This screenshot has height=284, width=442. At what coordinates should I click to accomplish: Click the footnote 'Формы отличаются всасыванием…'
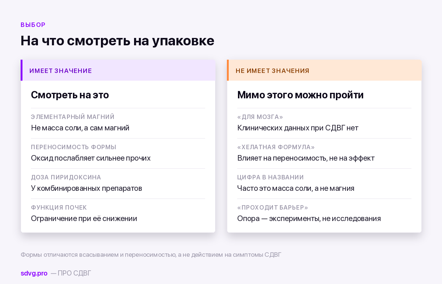click(x=151, y=255)
